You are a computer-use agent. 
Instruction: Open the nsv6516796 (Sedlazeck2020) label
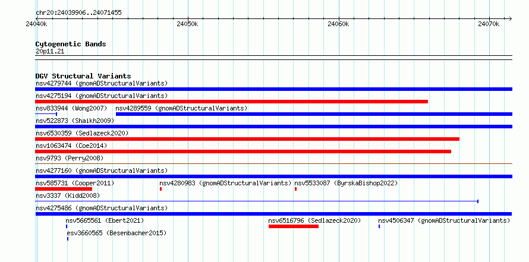pyautogui.click(x=314, y=220)
